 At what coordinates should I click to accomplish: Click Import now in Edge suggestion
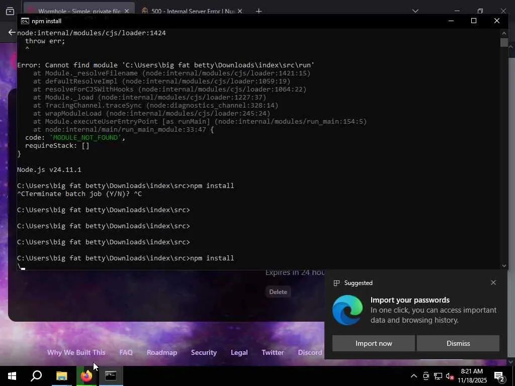pos(374,343)
